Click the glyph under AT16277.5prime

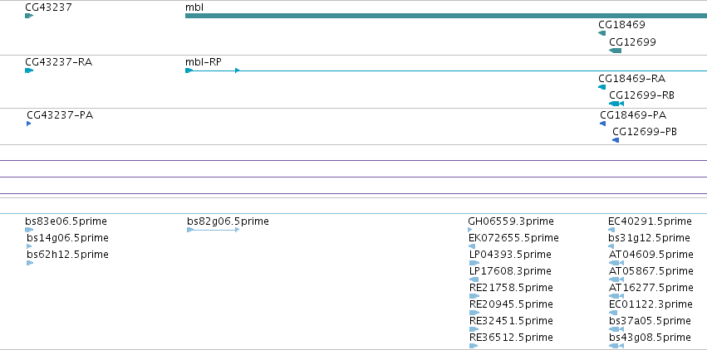pos(616,296)
